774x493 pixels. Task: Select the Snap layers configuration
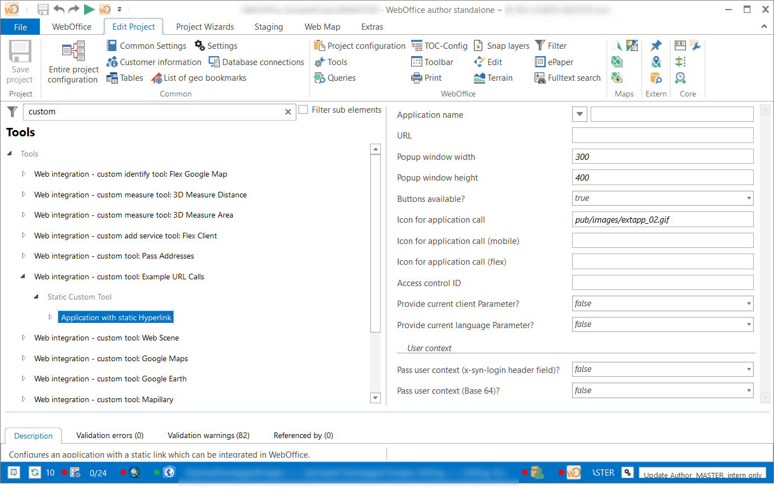click(x=502, y=45)
